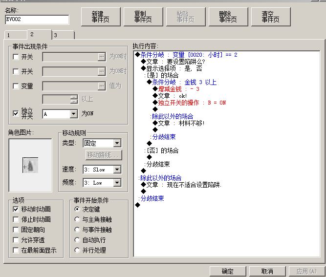Select the 增减金钱: - 3 command
This screenshot has height=277, width=326.
tap(176, 89)
